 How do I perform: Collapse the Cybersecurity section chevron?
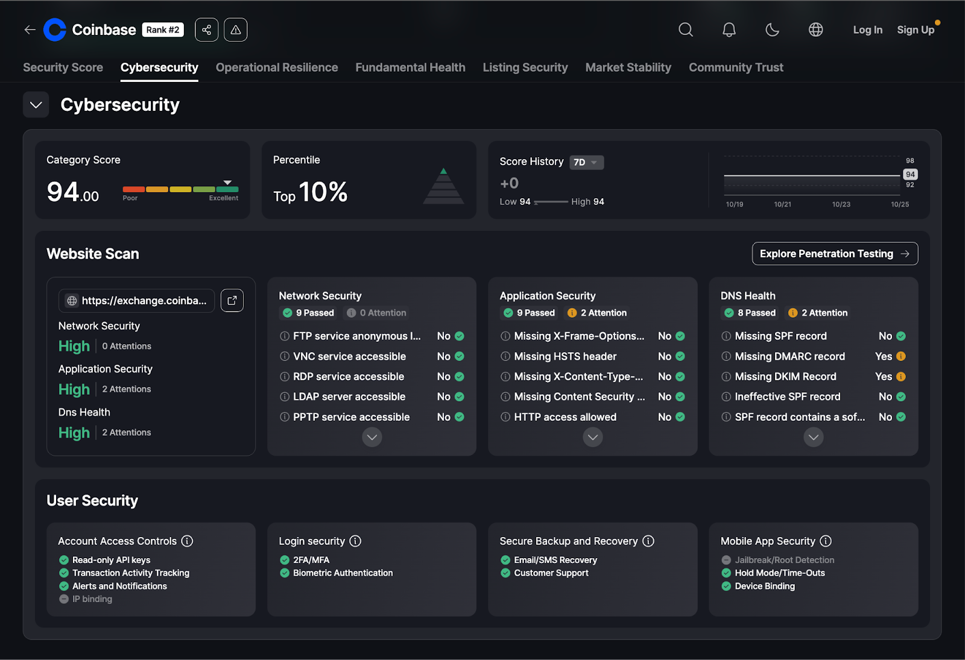36,105
